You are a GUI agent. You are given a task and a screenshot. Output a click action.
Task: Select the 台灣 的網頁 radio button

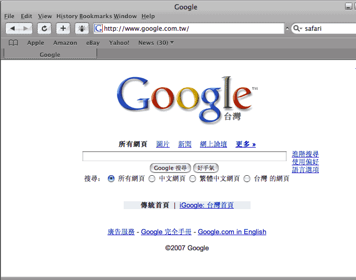(x=247, y=179)
